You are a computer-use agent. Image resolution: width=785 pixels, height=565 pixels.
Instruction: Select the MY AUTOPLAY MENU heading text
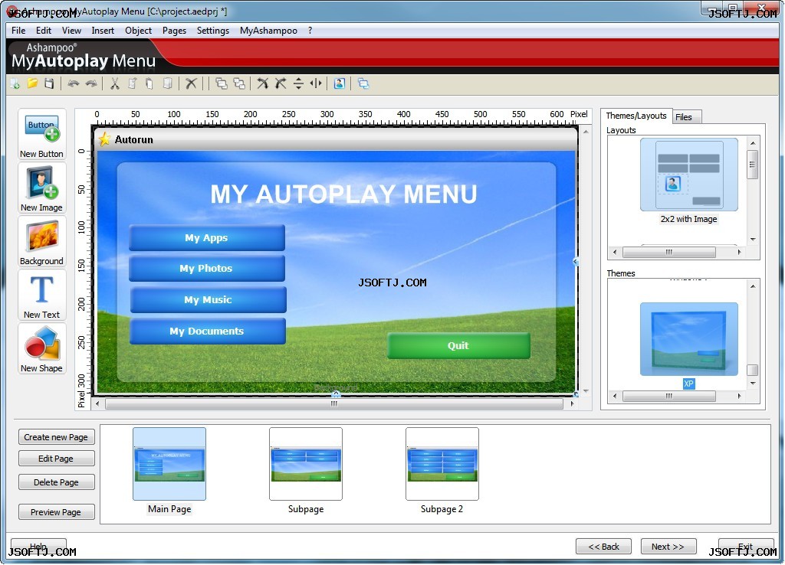coord(344,194)
